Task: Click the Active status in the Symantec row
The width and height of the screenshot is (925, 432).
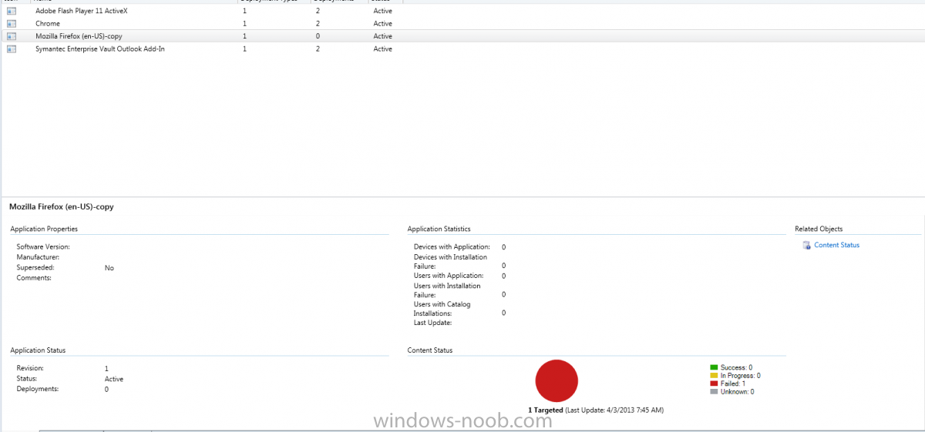Action: (x=383, y=49)
